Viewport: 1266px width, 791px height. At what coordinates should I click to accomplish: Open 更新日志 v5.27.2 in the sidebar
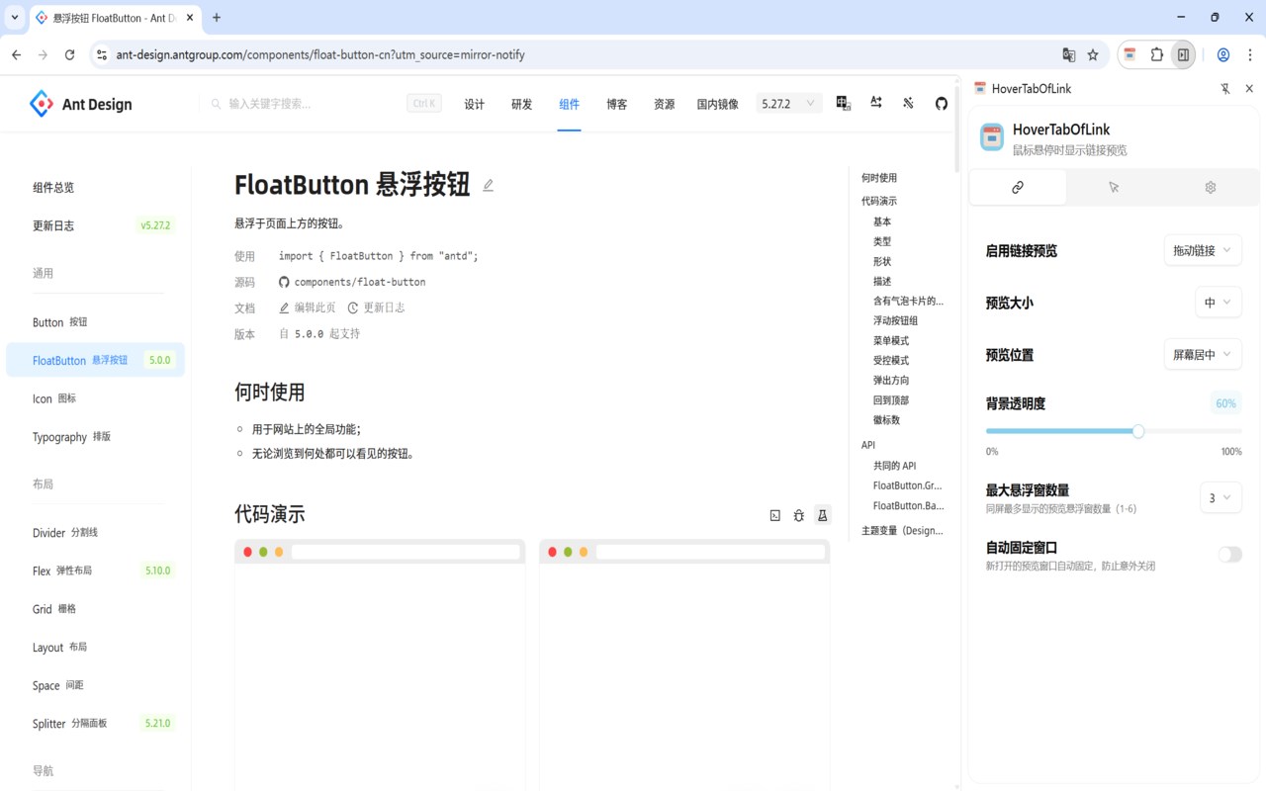pyautogui.click(x=95, y=225)
